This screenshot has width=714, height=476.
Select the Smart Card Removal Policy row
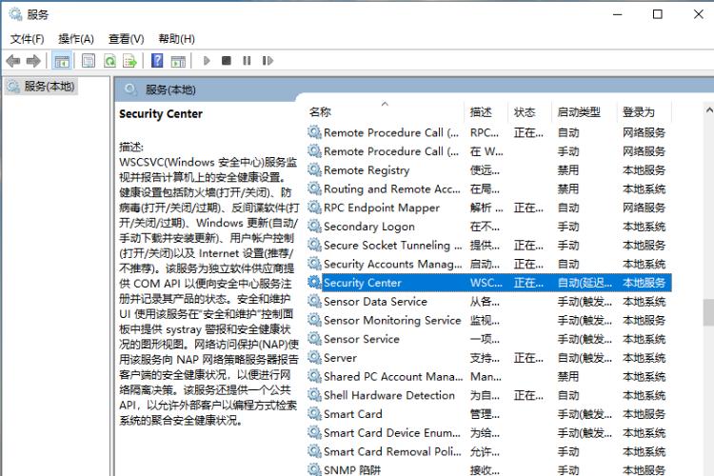(x=489, y=451)
